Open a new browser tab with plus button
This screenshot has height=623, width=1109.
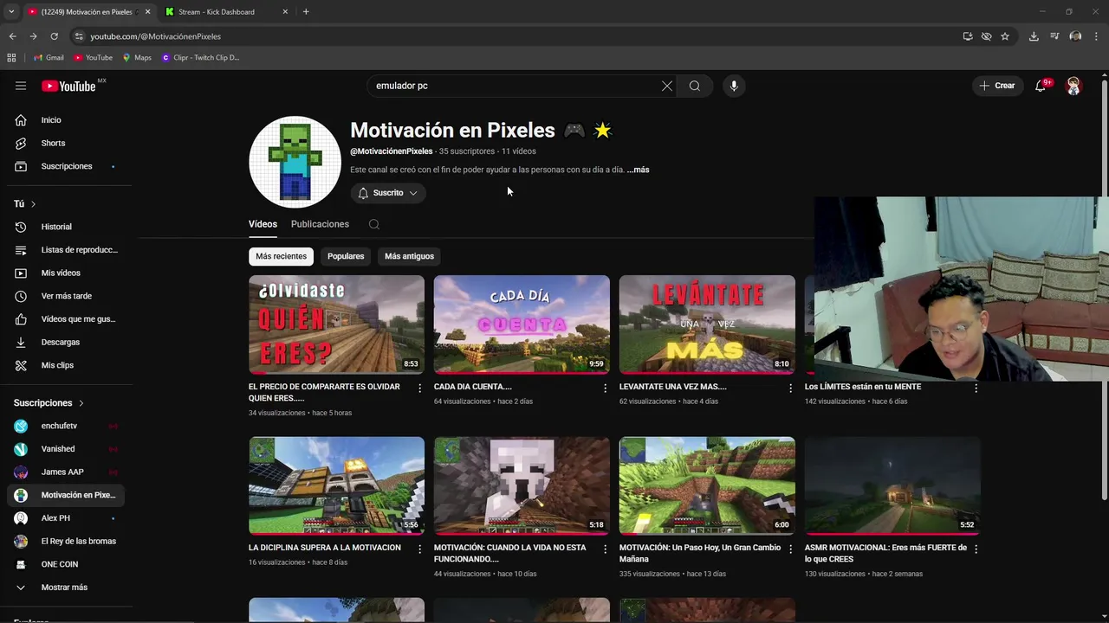306,12
